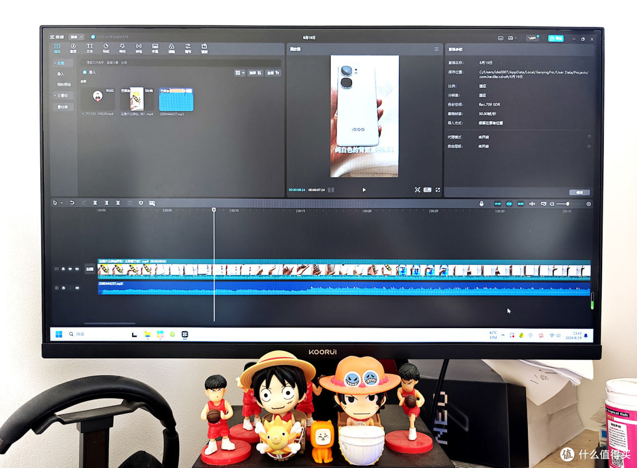This screenshot has width=637, height=468.
Task: Expand the Cloud material (云素材) section
Action: click(63, 96)
